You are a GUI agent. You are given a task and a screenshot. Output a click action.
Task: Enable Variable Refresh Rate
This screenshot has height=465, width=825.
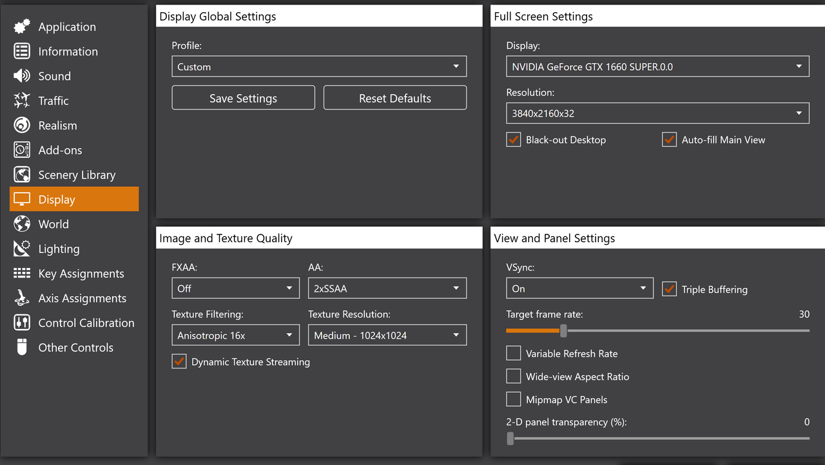tap(514, 354)
